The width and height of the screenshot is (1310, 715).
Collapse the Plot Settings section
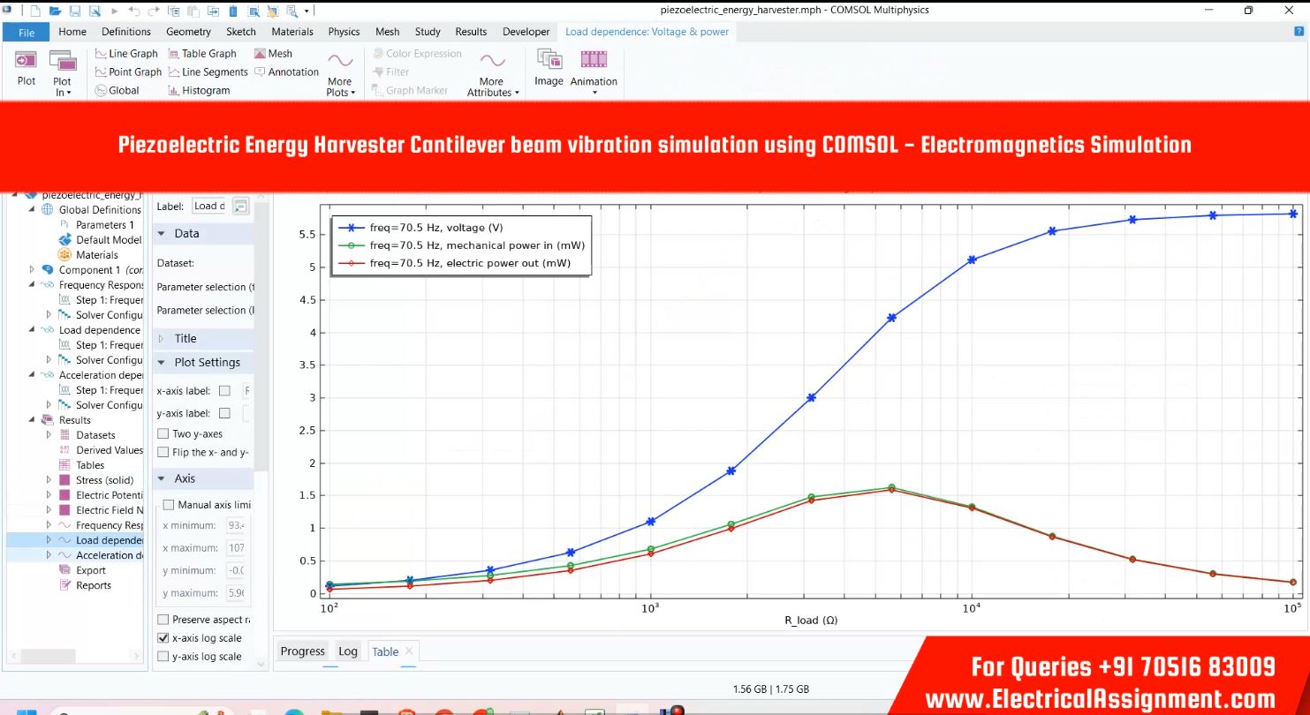162,363
